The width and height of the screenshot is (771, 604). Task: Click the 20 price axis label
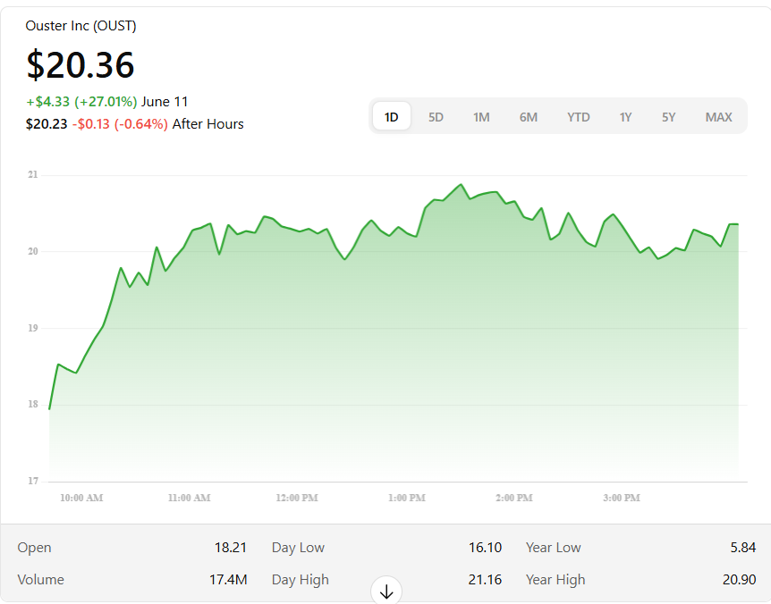point(33,251)
